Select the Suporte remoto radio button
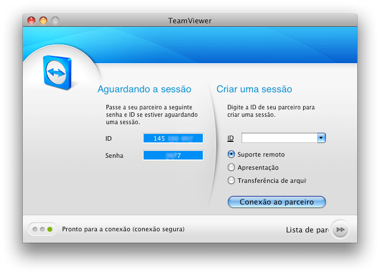The height and width of the screenshot is (274, 380). click(231, 154)
